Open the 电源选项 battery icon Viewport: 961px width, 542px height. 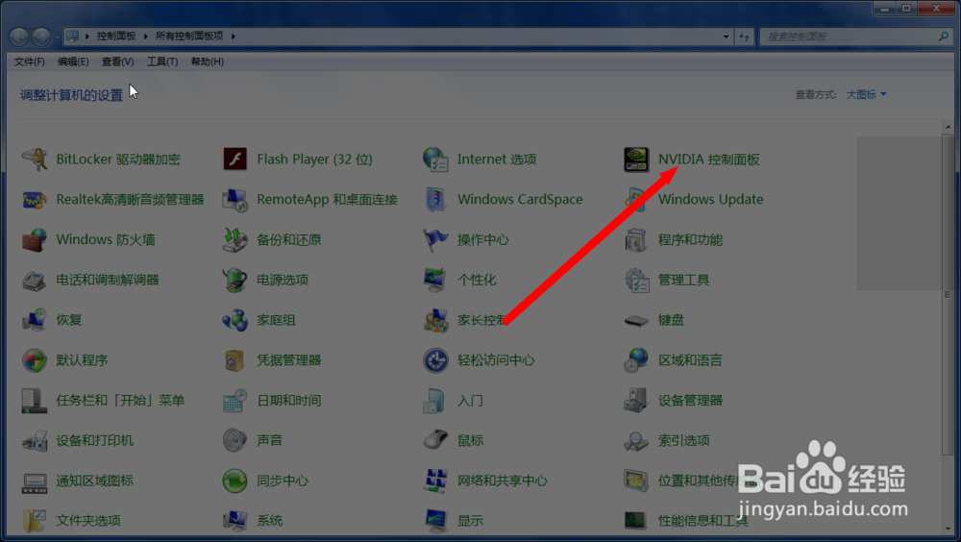[x=234, y=281]
